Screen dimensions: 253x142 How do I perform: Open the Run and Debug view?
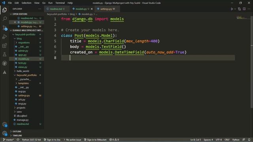4,37
